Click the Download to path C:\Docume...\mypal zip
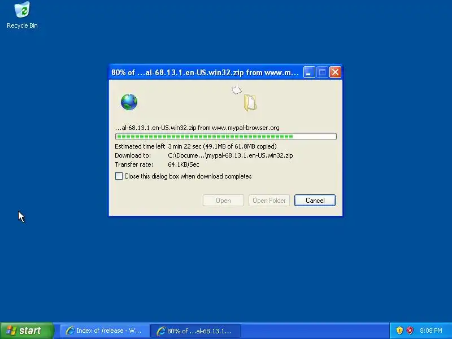The image size is (452, 339). [x=231, y=156]
